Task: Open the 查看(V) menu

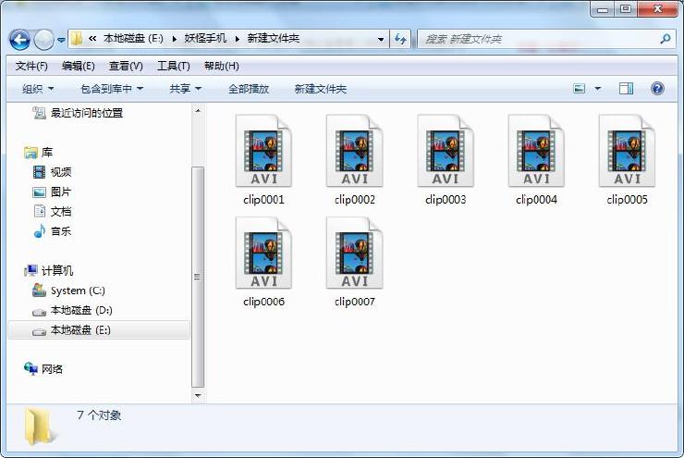Action: point(126,66)
